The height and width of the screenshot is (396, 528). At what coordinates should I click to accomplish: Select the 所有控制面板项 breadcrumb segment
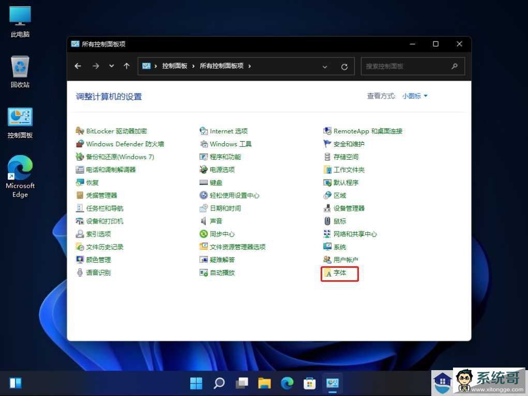221,66
